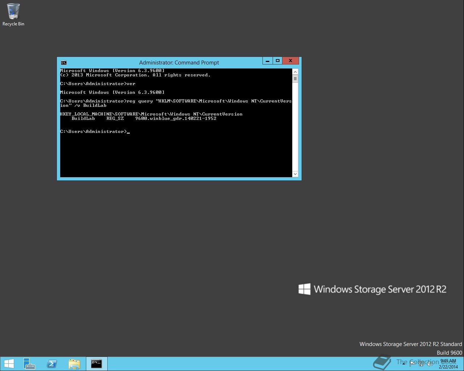Click the "Administrator: Command Prompt" title text
The image size is (464, 371).
click(x=179, y=62)
